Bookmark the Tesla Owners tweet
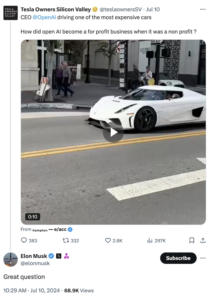This screenshot has height=297, width=211. click(x=192, y=240)
